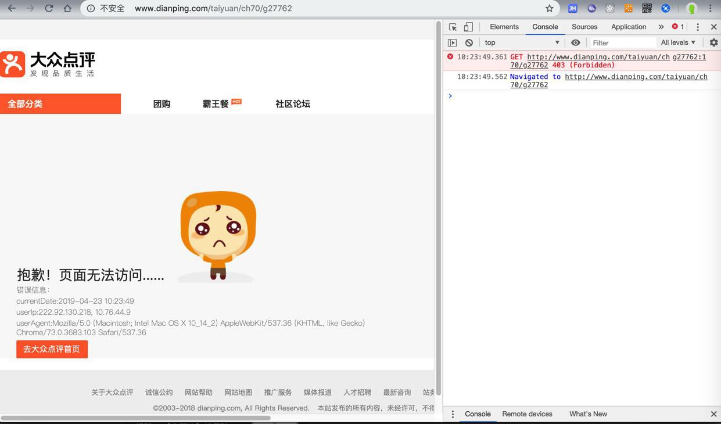Screen dimensions: 721x424
Task: Go back with the browser back arrow
Action: point(12,9)
